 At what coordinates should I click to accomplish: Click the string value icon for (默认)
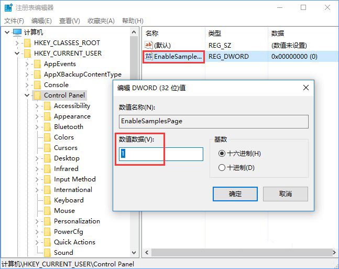point(149,46)
